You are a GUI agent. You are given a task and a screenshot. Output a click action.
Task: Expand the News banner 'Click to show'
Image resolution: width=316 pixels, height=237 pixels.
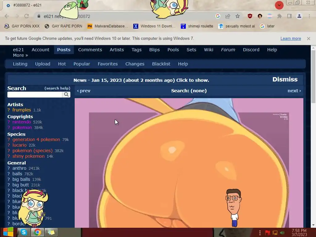coord(141,80)
